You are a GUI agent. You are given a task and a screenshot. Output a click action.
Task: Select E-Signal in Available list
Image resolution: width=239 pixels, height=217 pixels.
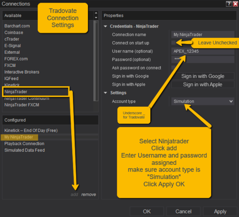point(13,46)
